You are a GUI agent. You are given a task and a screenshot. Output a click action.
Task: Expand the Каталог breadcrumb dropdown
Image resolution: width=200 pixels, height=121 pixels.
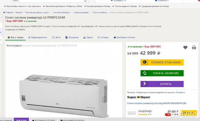point(19,13)
